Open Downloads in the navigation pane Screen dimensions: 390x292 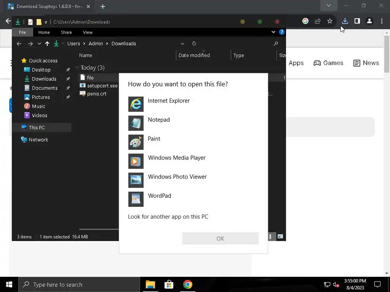click(x=44, y=79)
